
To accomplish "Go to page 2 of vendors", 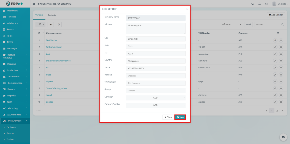I will pyautogui.click(x=277, y=111).
